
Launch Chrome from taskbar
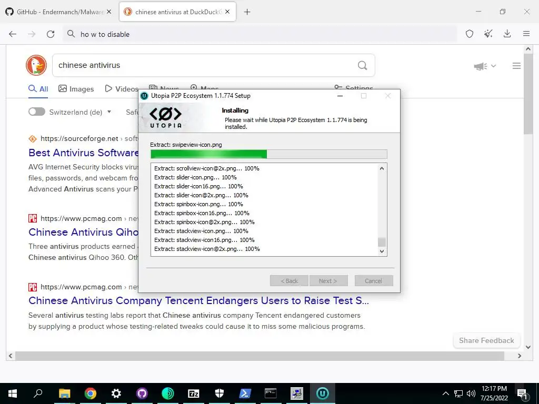(91, 393)
